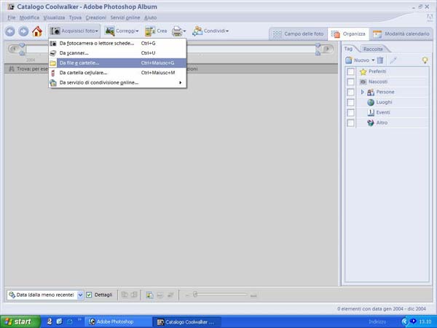The image size is (437, 328).
Task: Click the Condividi people icon
Action: coord(197,31)
